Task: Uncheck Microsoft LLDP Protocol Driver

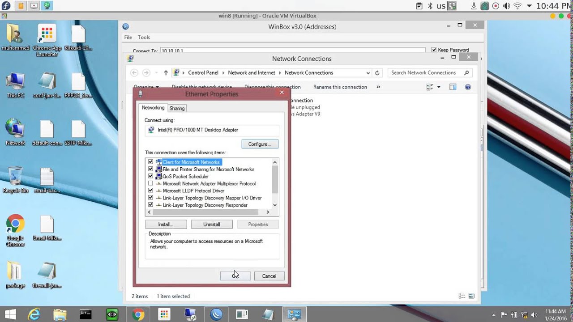Action: 150,191
